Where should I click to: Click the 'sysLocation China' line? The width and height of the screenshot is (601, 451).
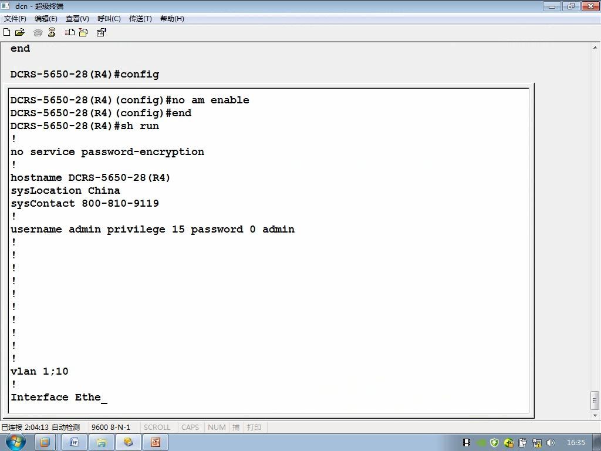65,191
